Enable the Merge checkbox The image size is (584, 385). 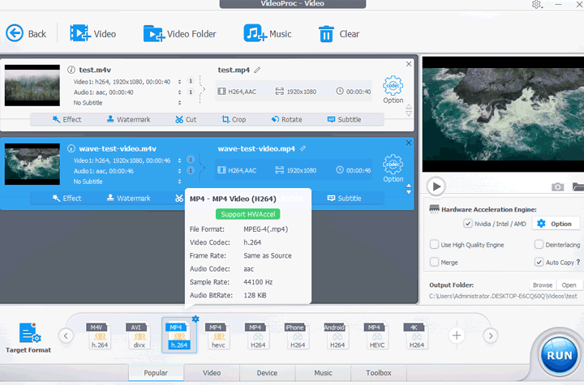(x=434, y=262)
